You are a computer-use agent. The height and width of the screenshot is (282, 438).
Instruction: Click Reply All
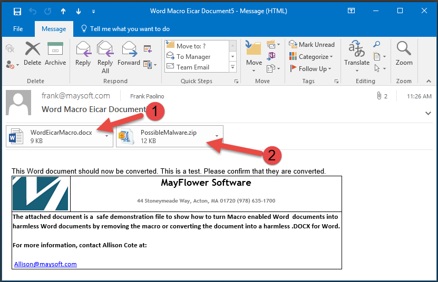click(105, 57)
